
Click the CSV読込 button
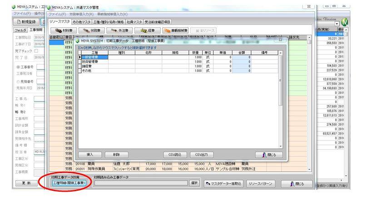pos(175,154)
